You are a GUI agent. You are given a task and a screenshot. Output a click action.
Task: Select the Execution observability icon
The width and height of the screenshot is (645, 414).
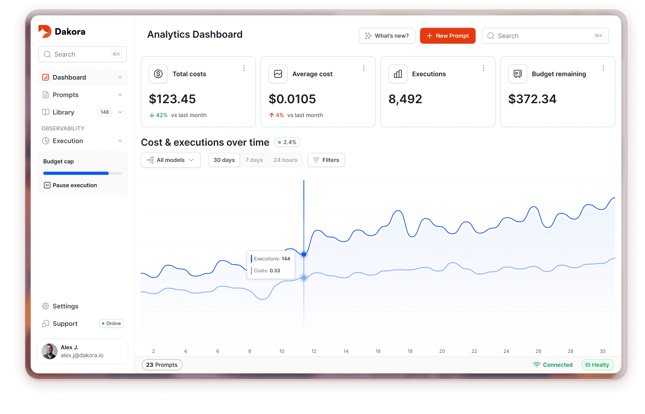click(x=46, y=141)
